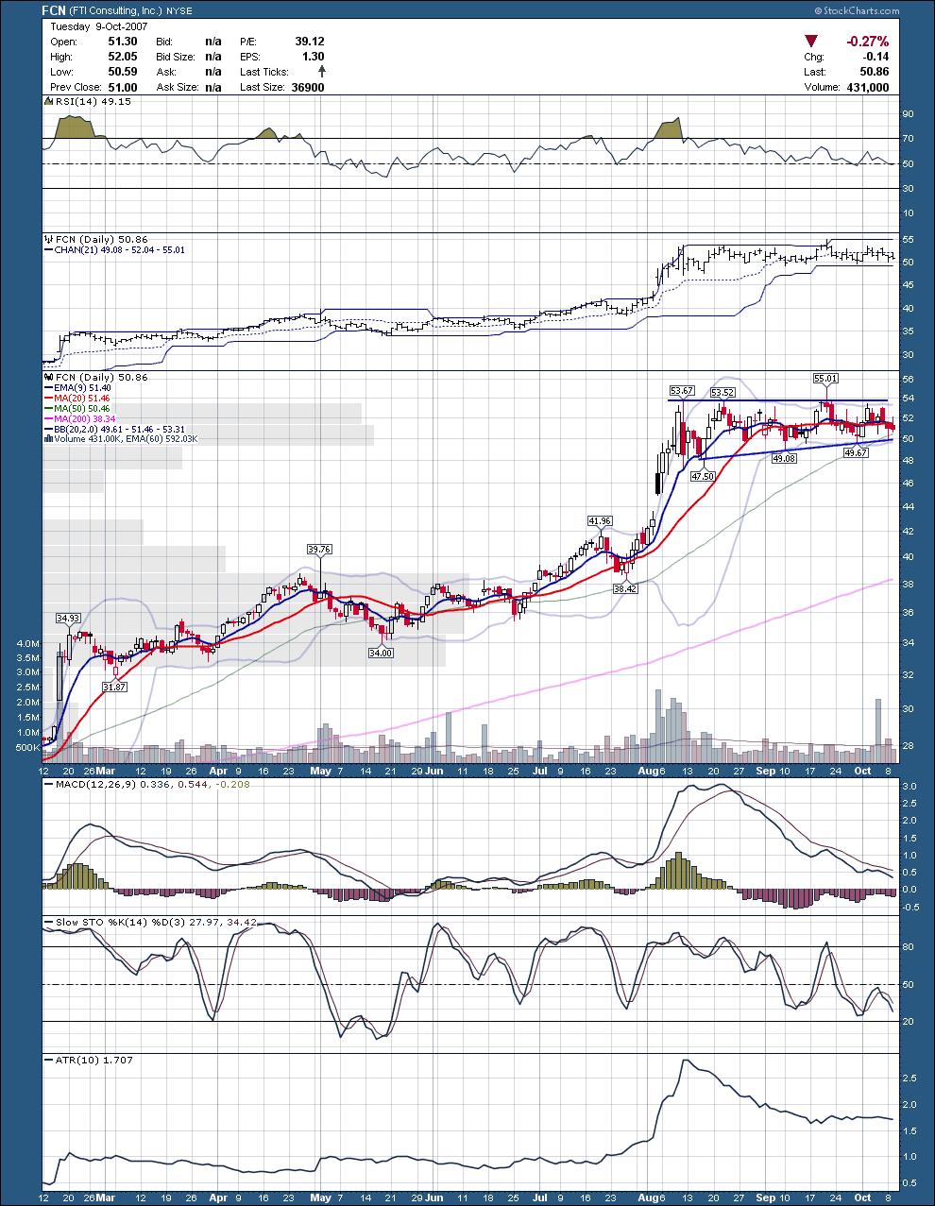Image resolution: width=935 pixels, height=1206 pixels.
Task: Click the Prev Close value 51.00
Action: [x=125, y=87]
